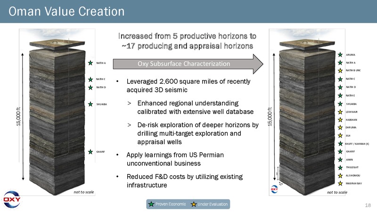Screen dimensions: 377x212
Task: Click SHUAIBA star in the 5-horizon diagram
Action: [90, 104]
